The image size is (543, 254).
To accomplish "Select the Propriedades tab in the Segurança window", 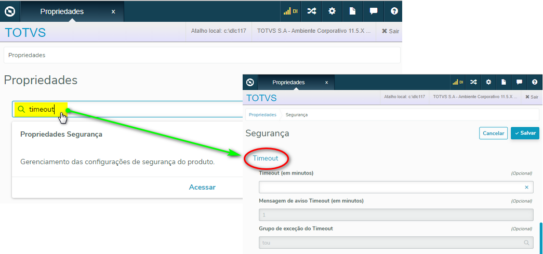I will coord(288,82).
